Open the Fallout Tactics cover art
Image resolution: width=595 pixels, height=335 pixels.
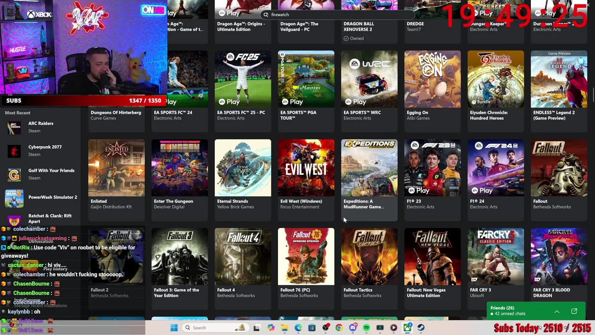pyautogui.click(x=369, y=256)
